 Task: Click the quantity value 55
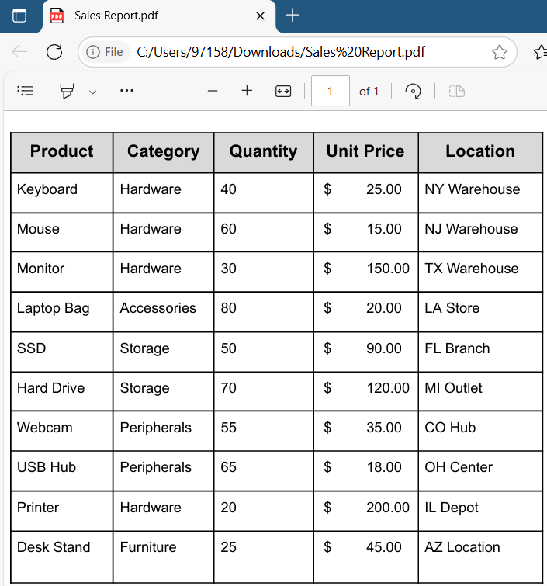[228, 428]
